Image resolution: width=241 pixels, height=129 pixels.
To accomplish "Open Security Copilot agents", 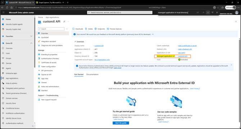I will pos(14,24).
